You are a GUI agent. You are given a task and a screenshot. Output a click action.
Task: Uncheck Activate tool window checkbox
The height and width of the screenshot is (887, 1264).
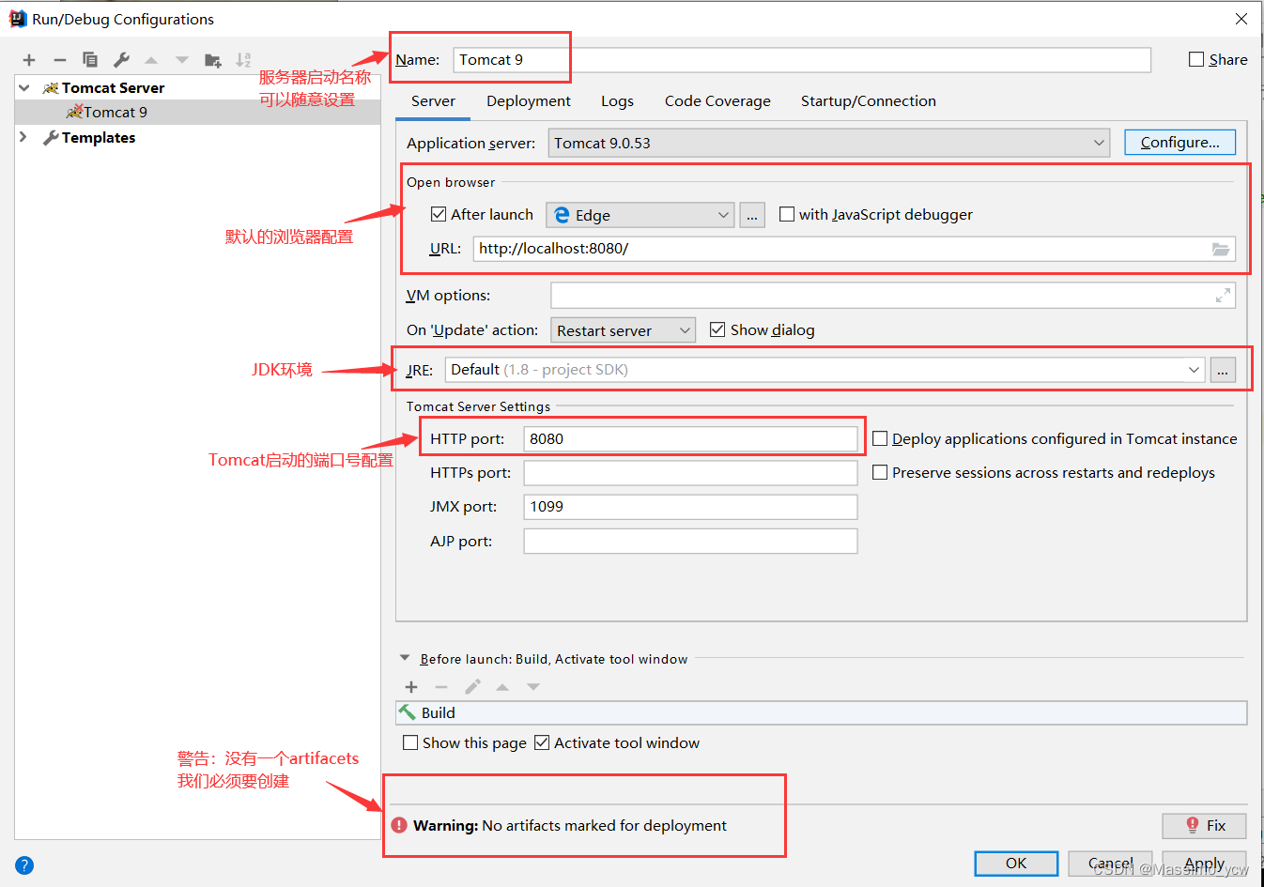542,742
